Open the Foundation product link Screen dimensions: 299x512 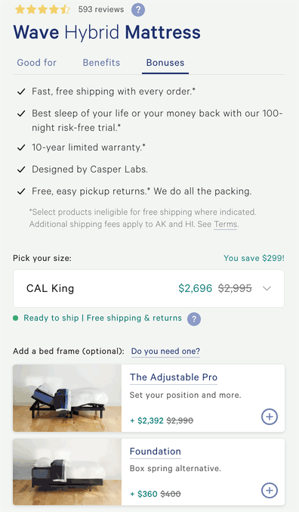coord(156,451)
